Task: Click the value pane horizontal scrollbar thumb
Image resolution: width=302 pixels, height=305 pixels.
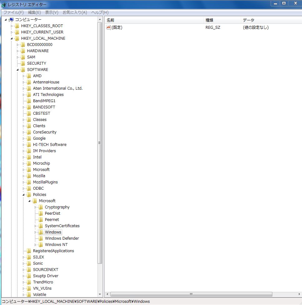Action: click(x=191, y=294)
